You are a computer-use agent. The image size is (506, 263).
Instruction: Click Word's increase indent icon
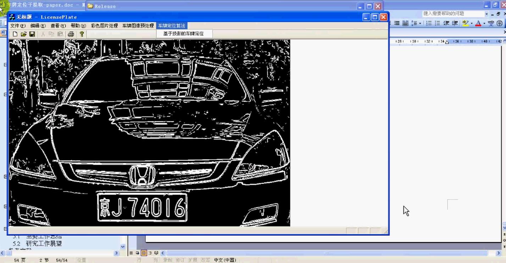[455, 23]
